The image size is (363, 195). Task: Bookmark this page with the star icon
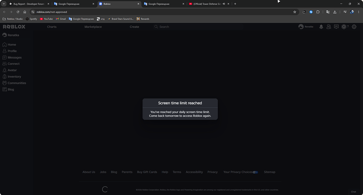295,12
